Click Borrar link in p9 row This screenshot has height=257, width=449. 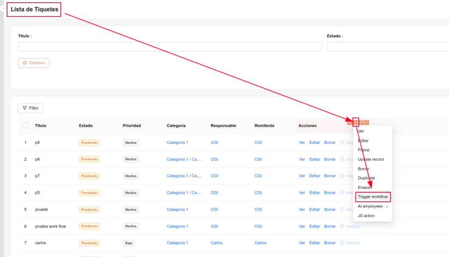[330, 143]
